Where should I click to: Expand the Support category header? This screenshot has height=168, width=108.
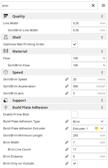[x=54, y=100]
